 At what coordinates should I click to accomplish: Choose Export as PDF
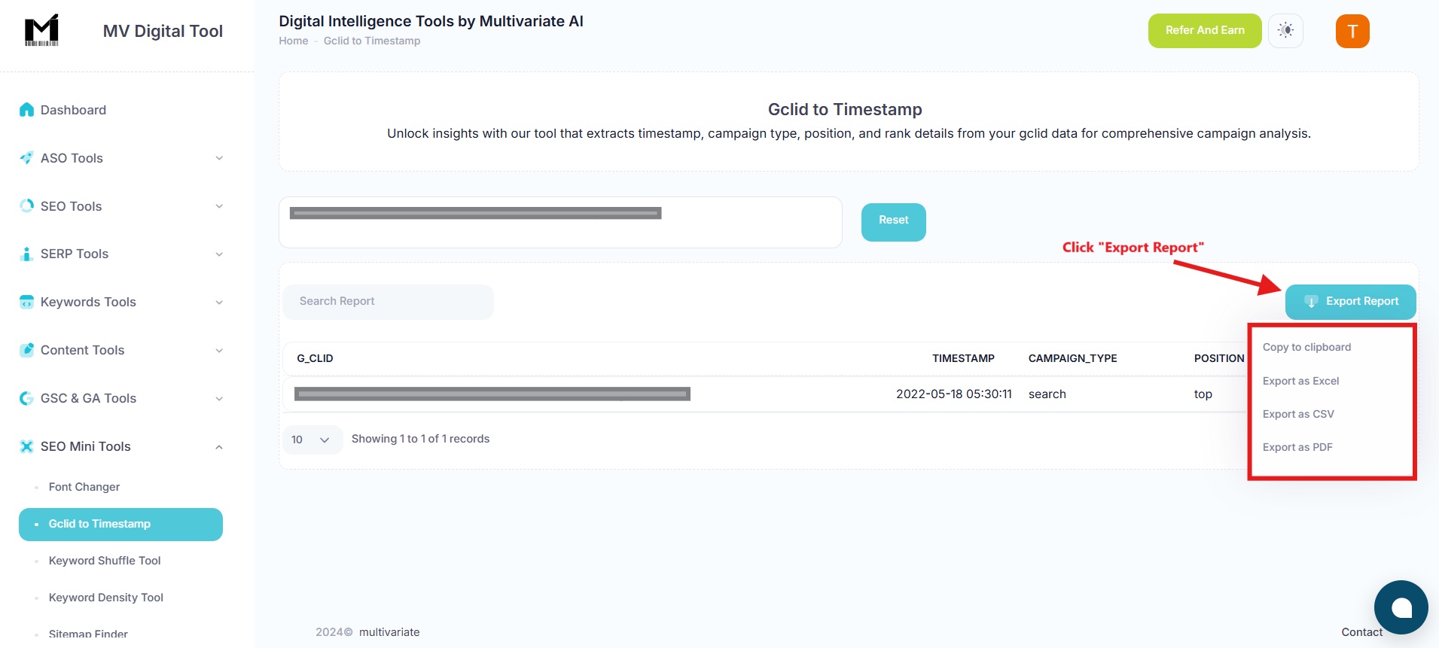pyautogui.click(x=1297, y=447)
